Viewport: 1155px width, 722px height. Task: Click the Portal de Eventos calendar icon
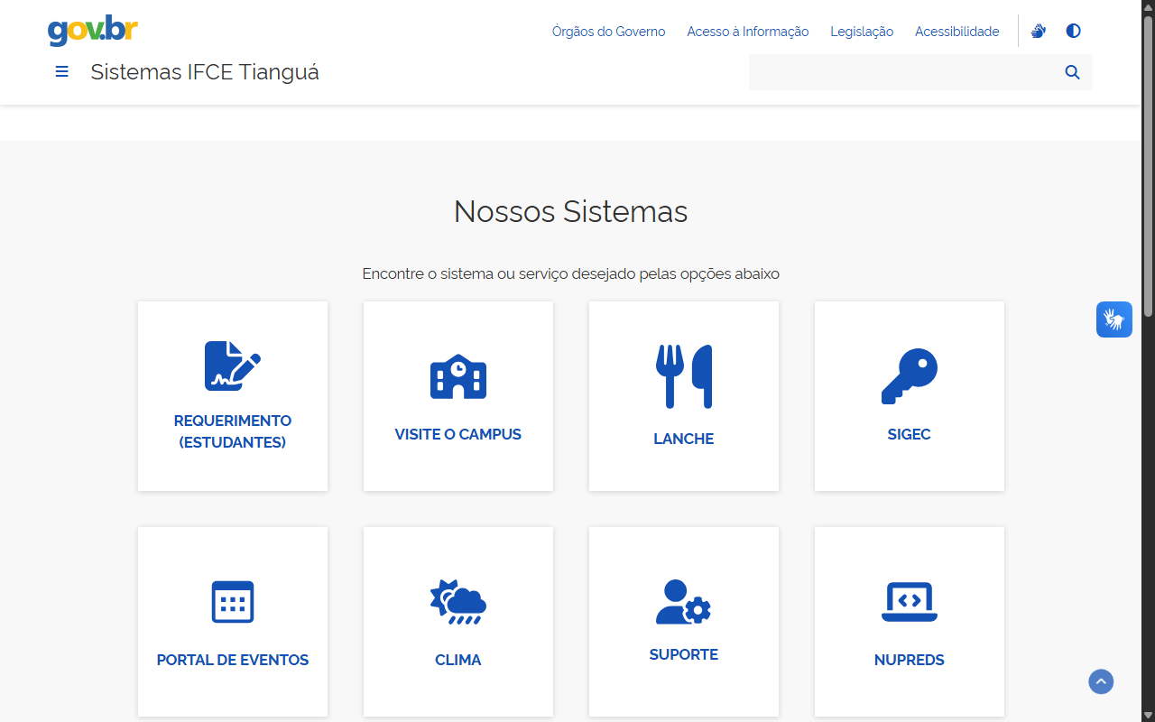233,602
